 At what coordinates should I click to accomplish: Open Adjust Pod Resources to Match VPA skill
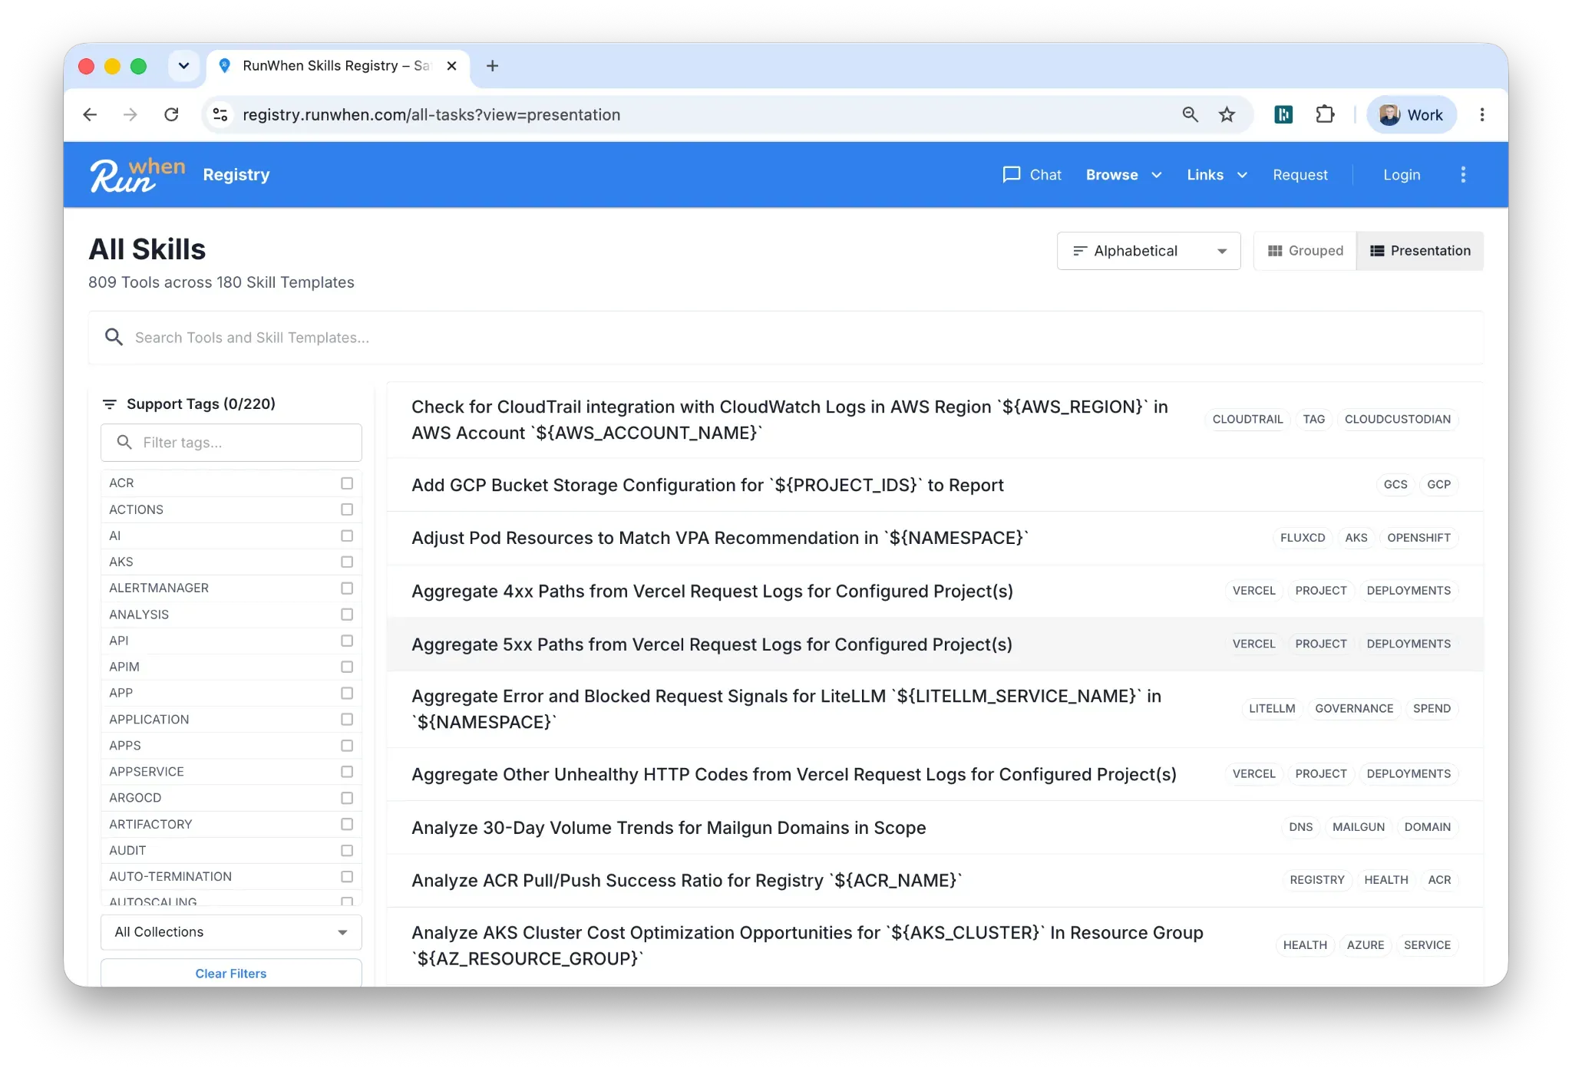tap(935, 538)
